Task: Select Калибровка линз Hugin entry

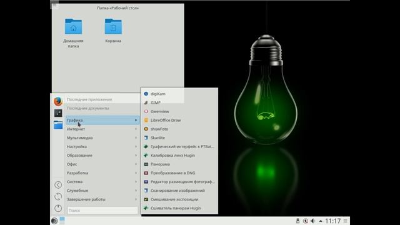Action: pos(179,156)
